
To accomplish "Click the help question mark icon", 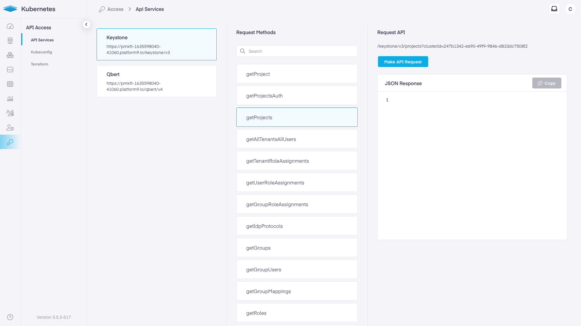I will tap(10, 317).
